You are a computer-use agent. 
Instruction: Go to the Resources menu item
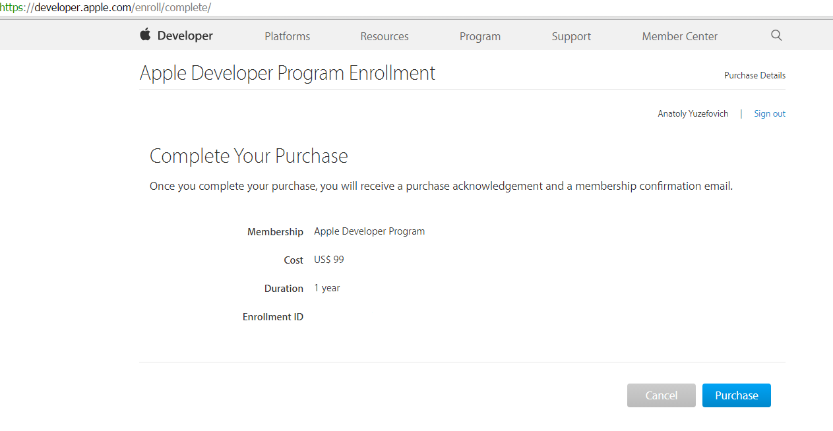tap(385, 36)
